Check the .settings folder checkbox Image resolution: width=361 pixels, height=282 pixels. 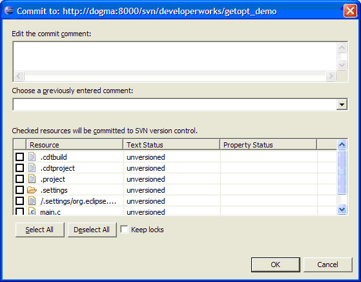coord(19,190)
